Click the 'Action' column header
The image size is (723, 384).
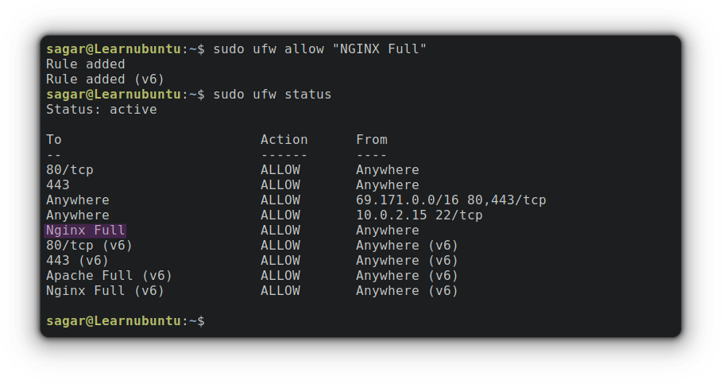(x=284, y=140)
